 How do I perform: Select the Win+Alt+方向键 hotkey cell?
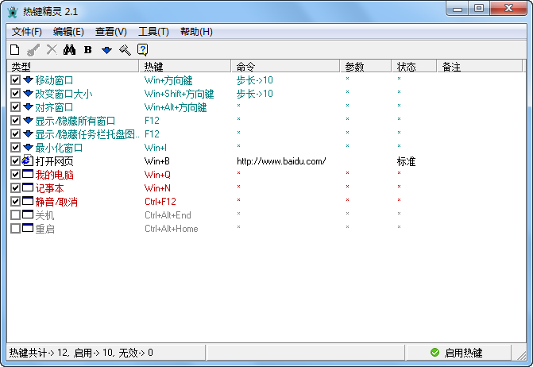tap(176, 107)
